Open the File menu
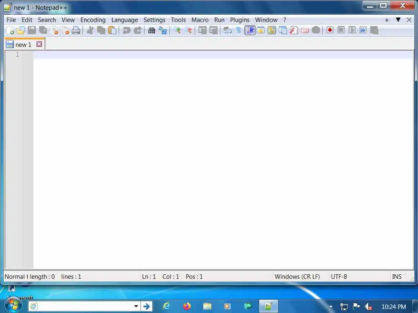The height and width of the screenshot is (313, 418). tap(11, 20)
